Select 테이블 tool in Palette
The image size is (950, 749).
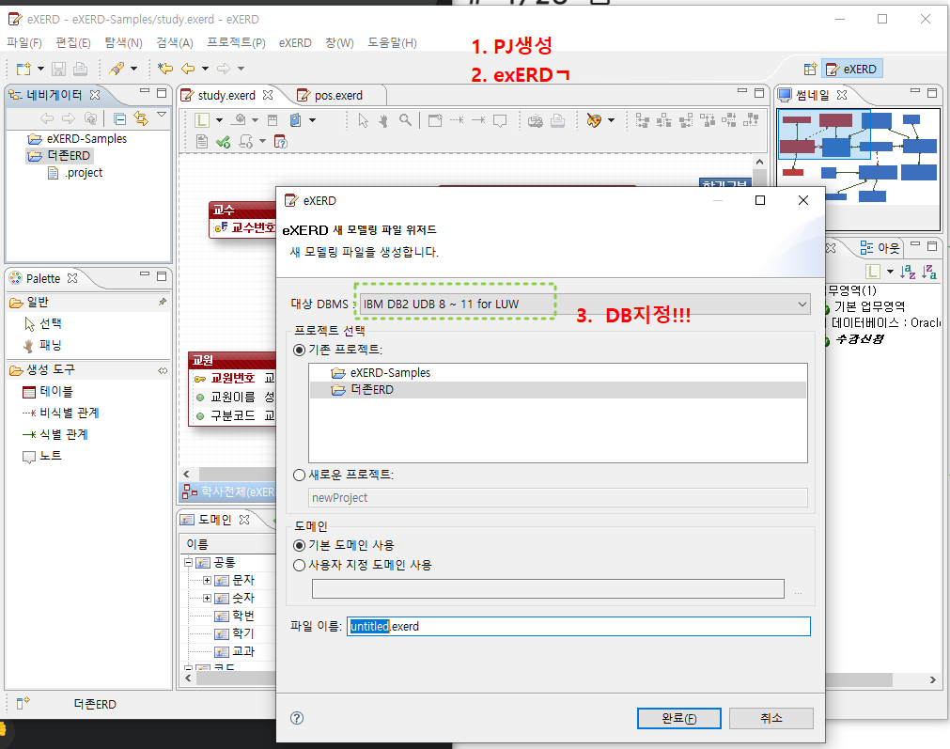48,392
